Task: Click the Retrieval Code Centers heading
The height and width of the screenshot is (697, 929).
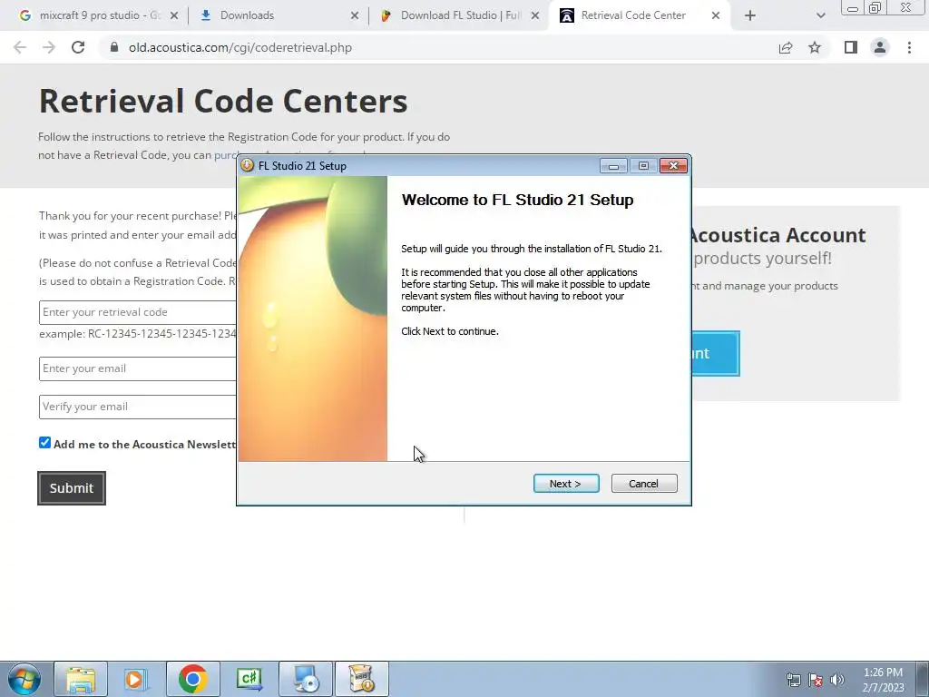Action: coord(223,101)
